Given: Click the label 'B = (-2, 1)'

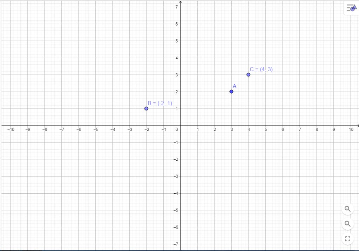Looking at the screenshot, I should click(x=160, y=103).
